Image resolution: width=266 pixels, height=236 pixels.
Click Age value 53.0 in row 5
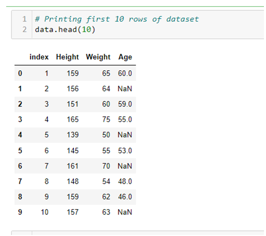coord(125,151)
